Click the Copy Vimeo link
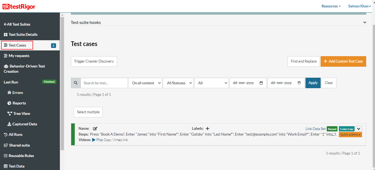 click(x=116, y=140)
